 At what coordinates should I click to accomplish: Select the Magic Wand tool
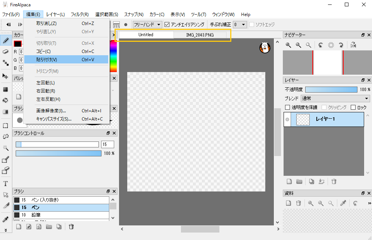pyautogui.click(x=6, y=148)
